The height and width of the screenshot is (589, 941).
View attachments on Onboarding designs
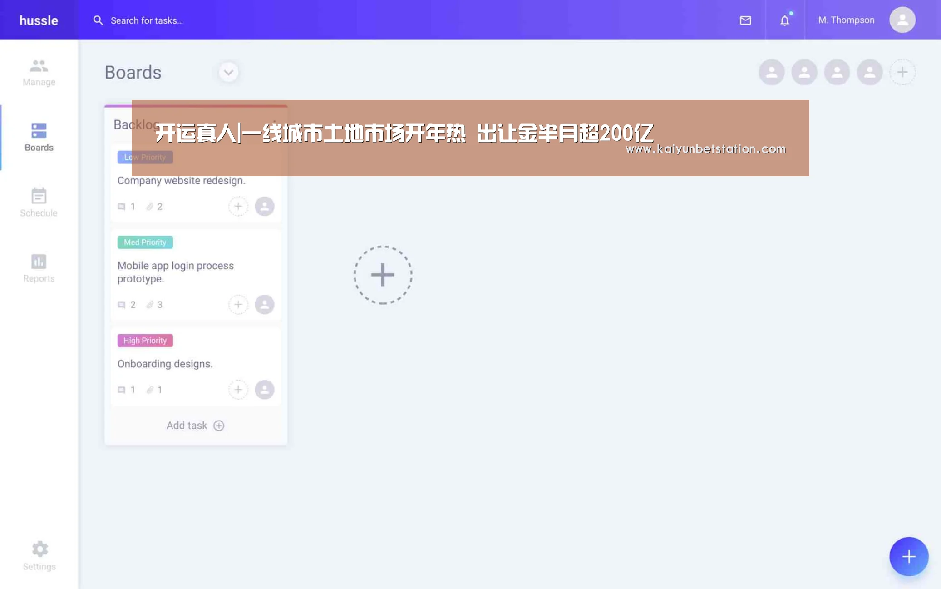click(x=154, y=390)
